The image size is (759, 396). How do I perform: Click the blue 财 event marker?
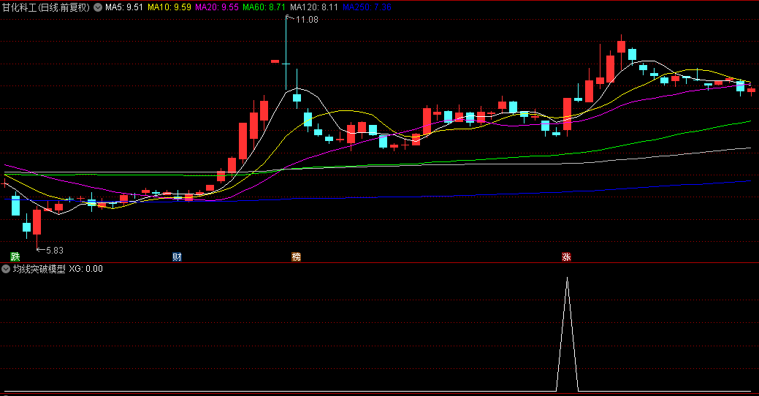(178, 256)
